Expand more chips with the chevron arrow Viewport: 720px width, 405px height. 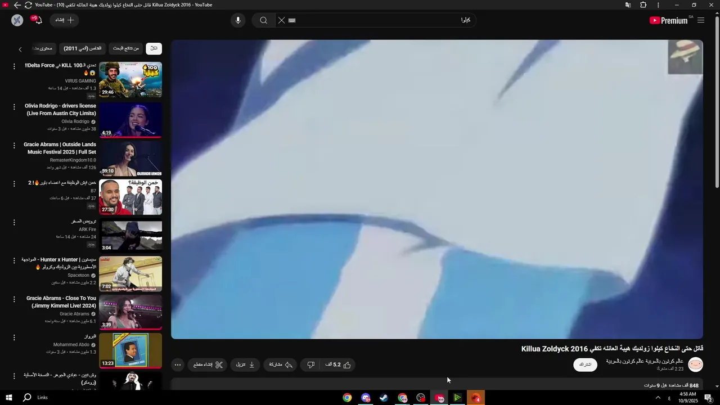pos(20,49)
